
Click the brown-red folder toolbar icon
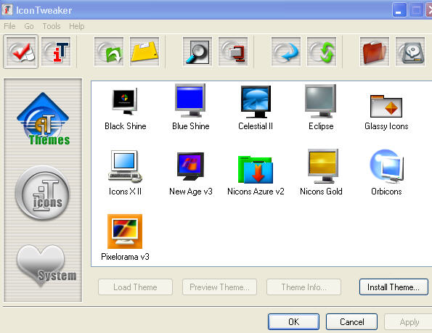[x=375, y=52]
